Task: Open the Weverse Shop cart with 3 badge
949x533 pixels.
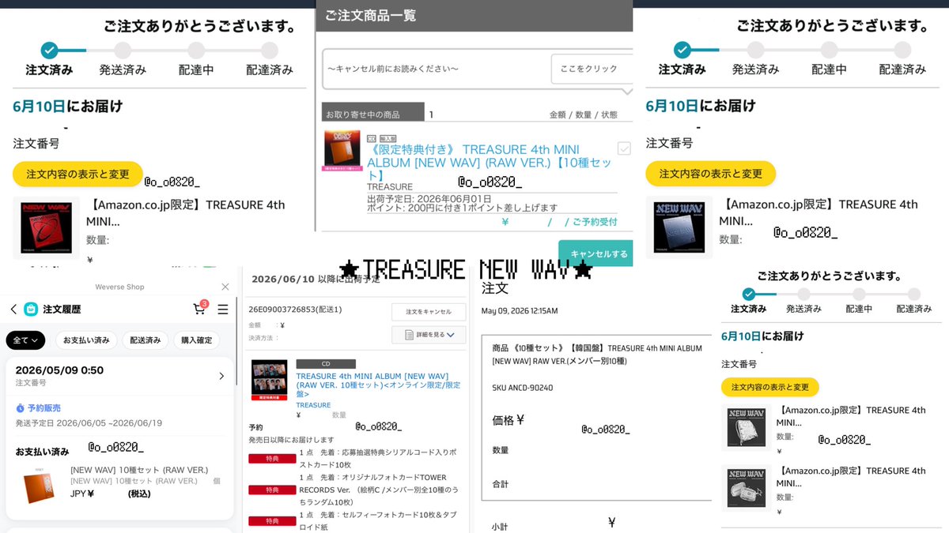Action: click(x=200, y=309)
